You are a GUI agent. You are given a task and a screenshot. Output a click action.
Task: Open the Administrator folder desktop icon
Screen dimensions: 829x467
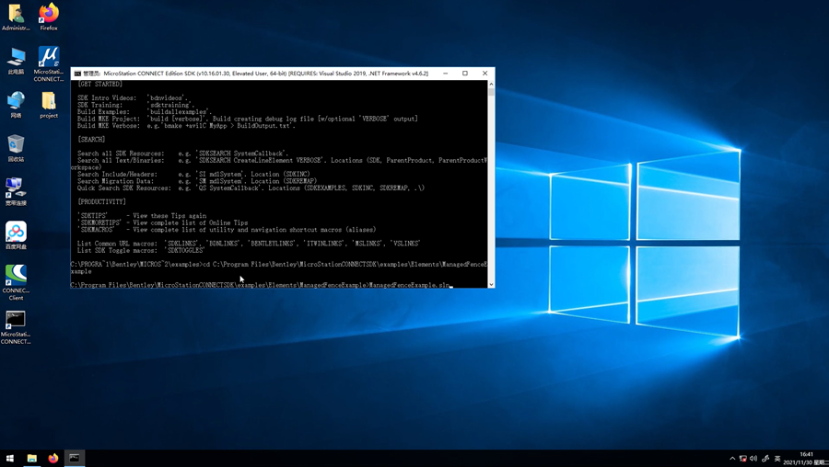pyautogui.click(x=16, y=17)
